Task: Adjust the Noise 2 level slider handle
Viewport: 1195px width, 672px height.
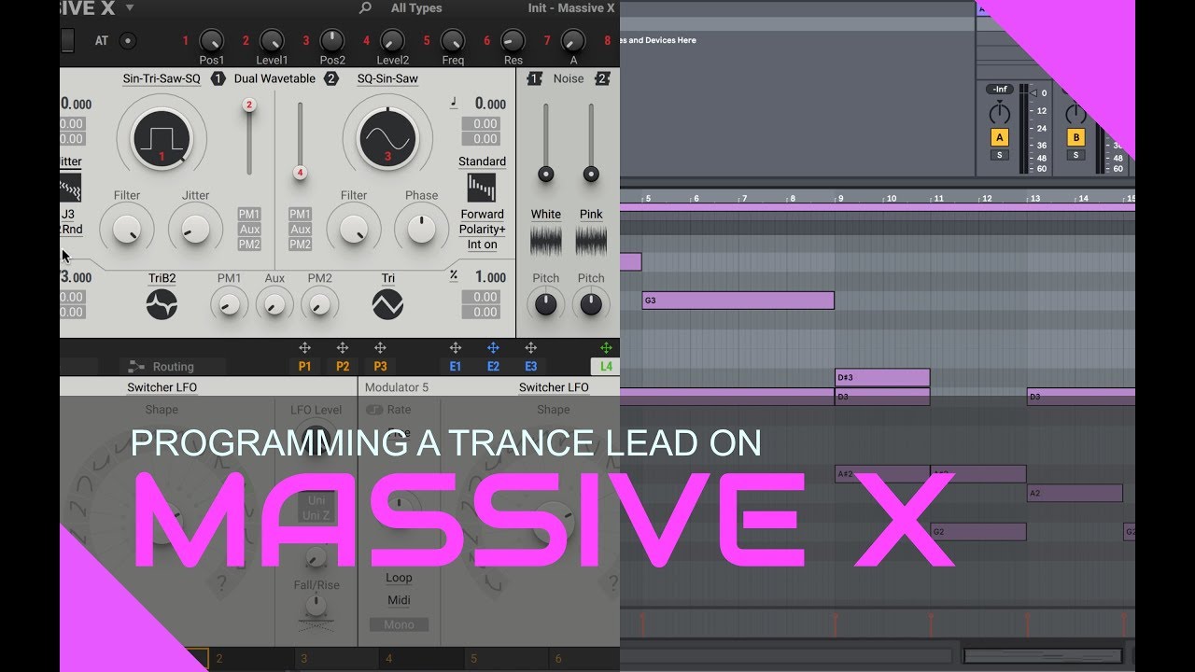Action: coord(591,174)
